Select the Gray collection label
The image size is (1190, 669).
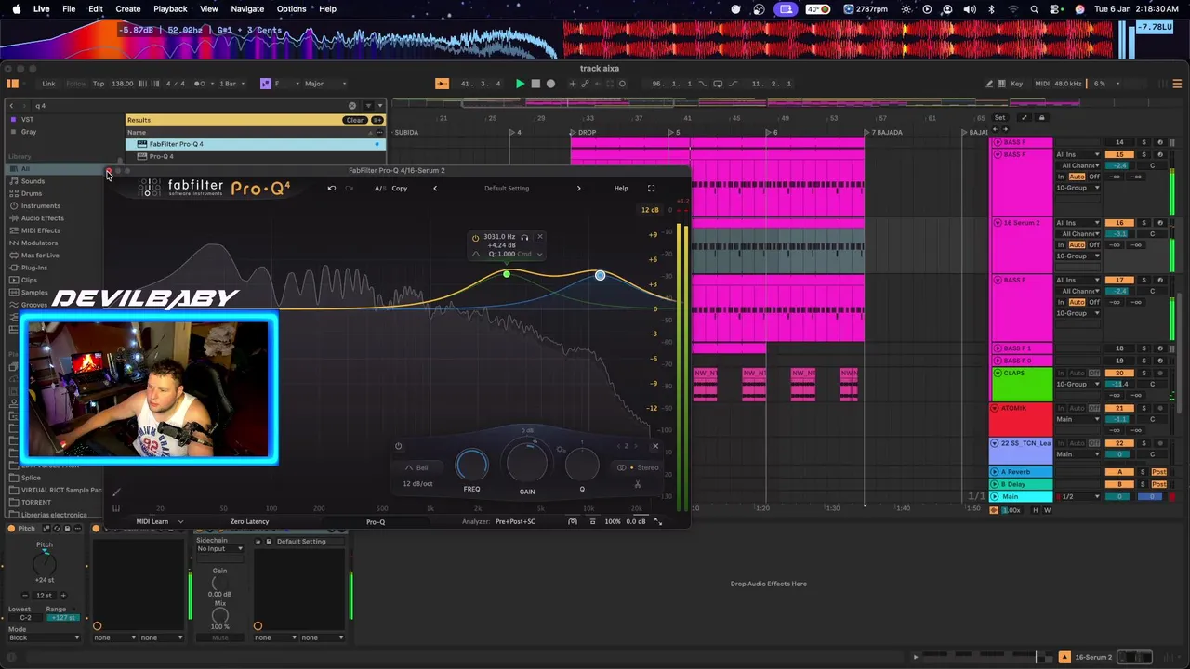click(29, 132)
